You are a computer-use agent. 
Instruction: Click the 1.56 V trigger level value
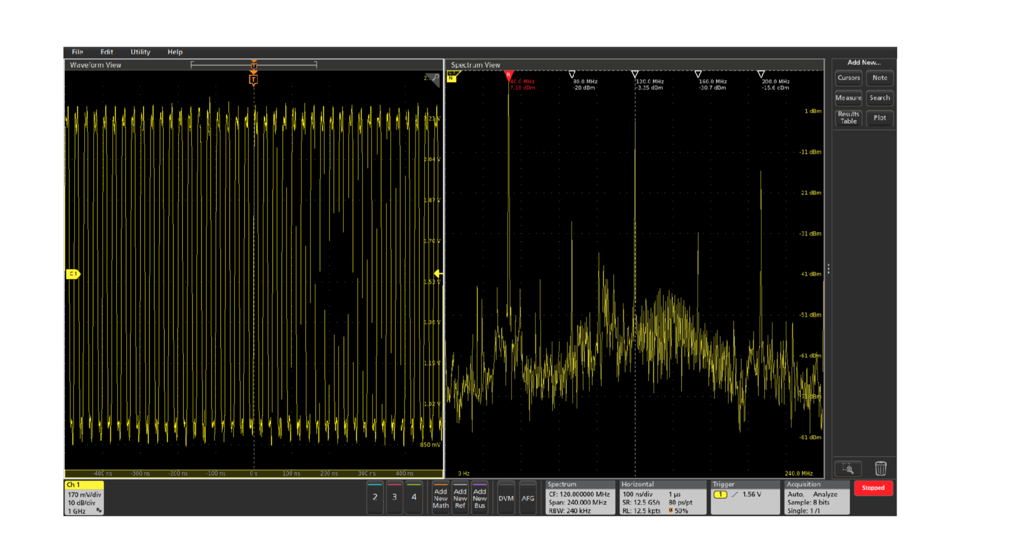click(x=752, y=494)
